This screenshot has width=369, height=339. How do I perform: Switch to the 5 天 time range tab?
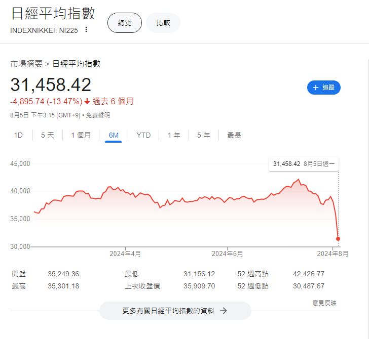[47, 135]
